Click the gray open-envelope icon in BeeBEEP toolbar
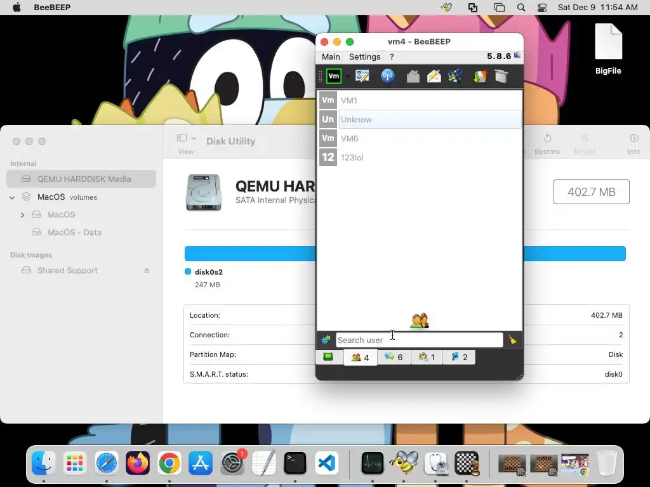Image resolution: width=650 pixels, height=487 pixels. pyautogui.click(x=413, y=76)
